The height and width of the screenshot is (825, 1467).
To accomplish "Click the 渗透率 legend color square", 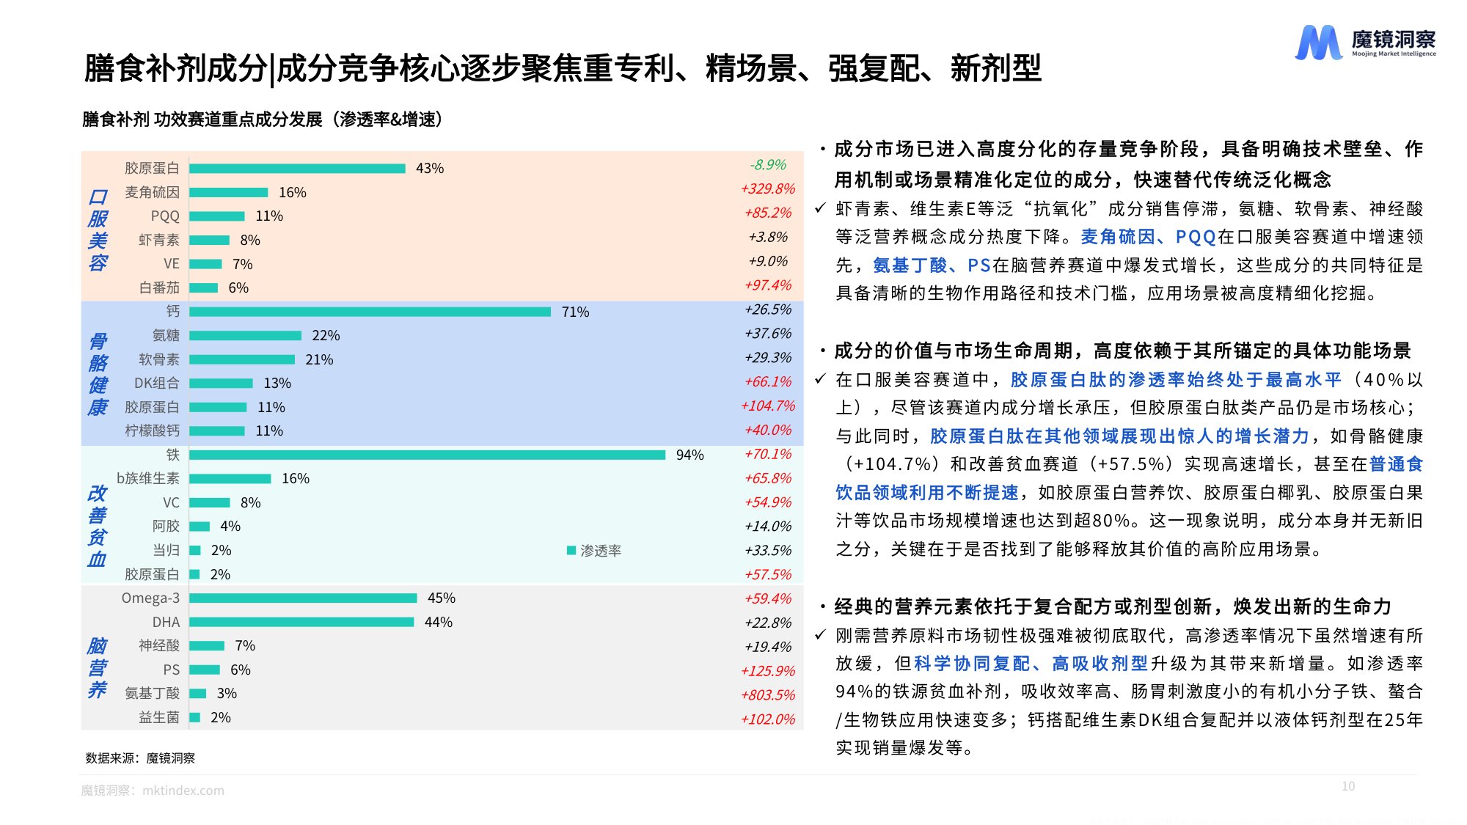I will (x=571, y=550).
